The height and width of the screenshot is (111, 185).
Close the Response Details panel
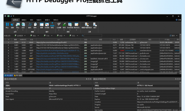pos(180,79)
